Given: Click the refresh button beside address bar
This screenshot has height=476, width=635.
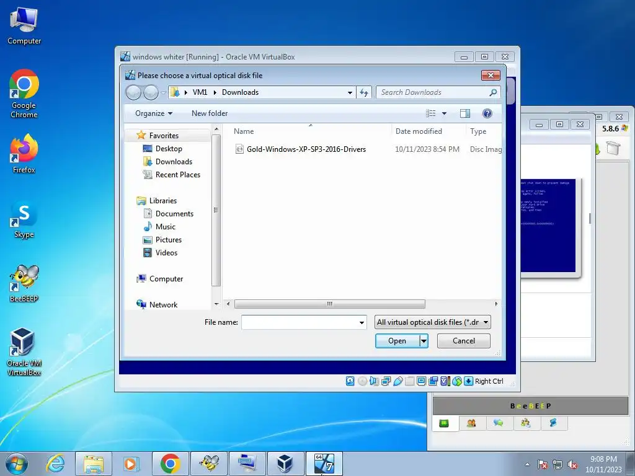Looking at the screenshot, I should [364, 93].
